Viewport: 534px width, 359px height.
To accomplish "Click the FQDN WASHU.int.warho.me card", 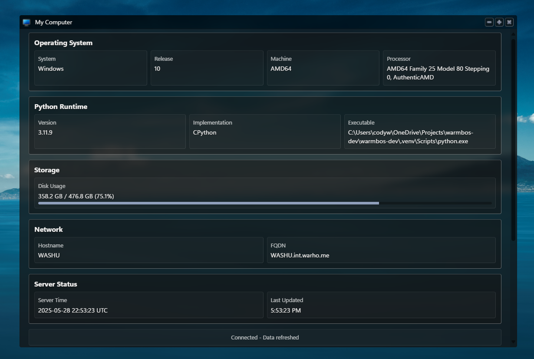I will 381,250.
